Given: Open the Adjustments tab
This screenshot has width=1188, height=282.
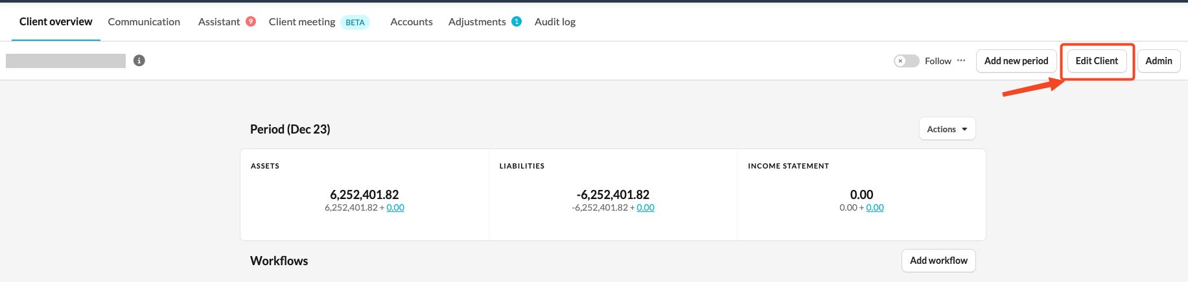Looking at the screenshot, I should pos(477,21).
